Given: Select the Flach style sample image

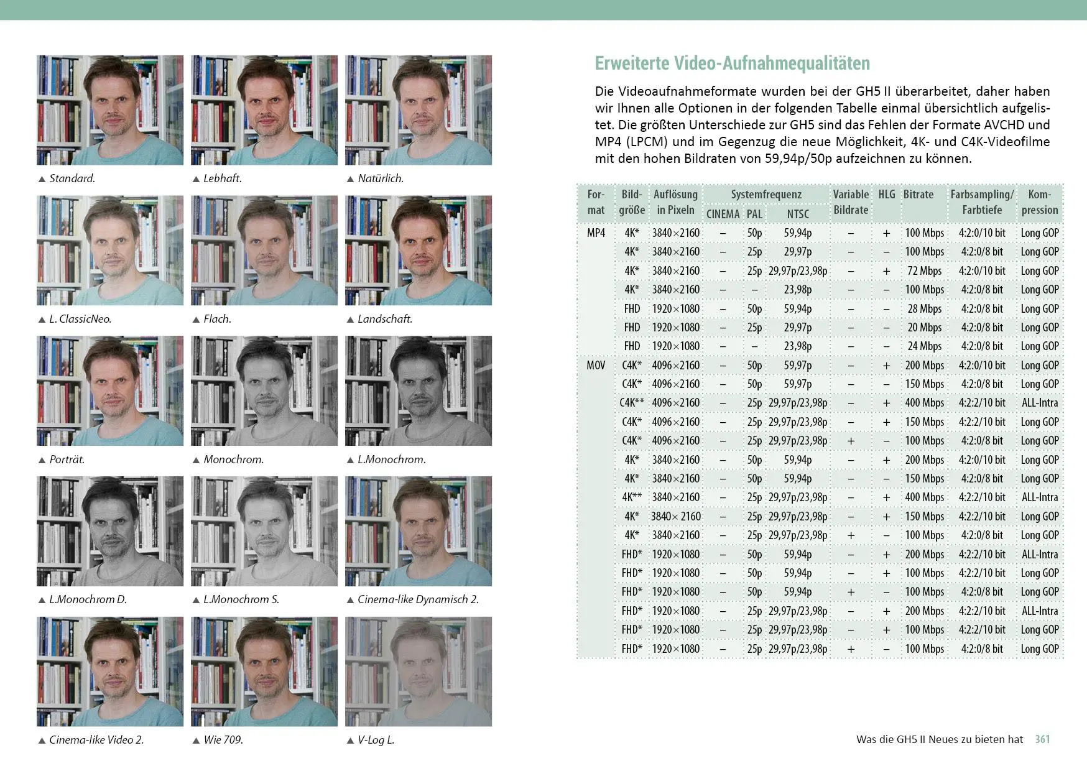Looking at the screenshot, I should pyautogui.click(x=264, y=251).
